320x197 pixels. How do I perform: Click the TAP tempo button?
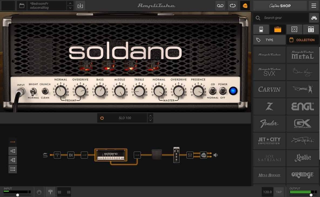pyautogui.click(x=279, y=192)
